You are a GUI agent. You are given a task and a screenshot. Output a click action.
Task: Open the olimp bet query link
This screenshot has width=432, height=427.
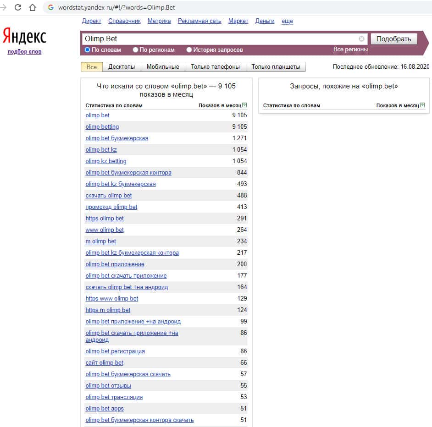pyautogui.click(x=97, y=115)
